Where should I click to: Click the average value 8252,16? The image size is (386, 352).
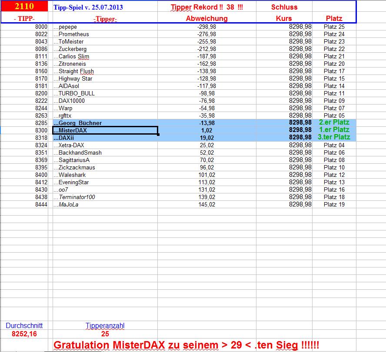[x=24, y=333]
